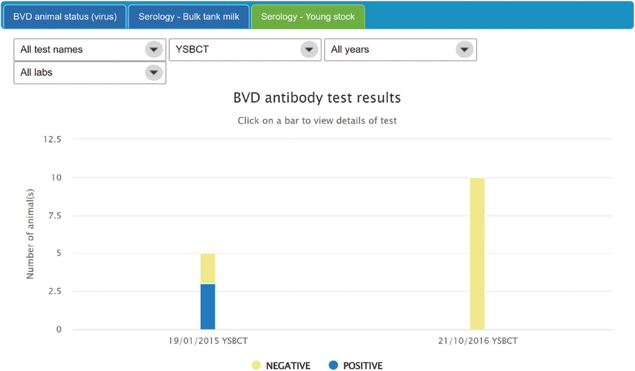Click the All labs dropdown arrow icon
This screenshot has width=635, height=371.
(154, 72)
